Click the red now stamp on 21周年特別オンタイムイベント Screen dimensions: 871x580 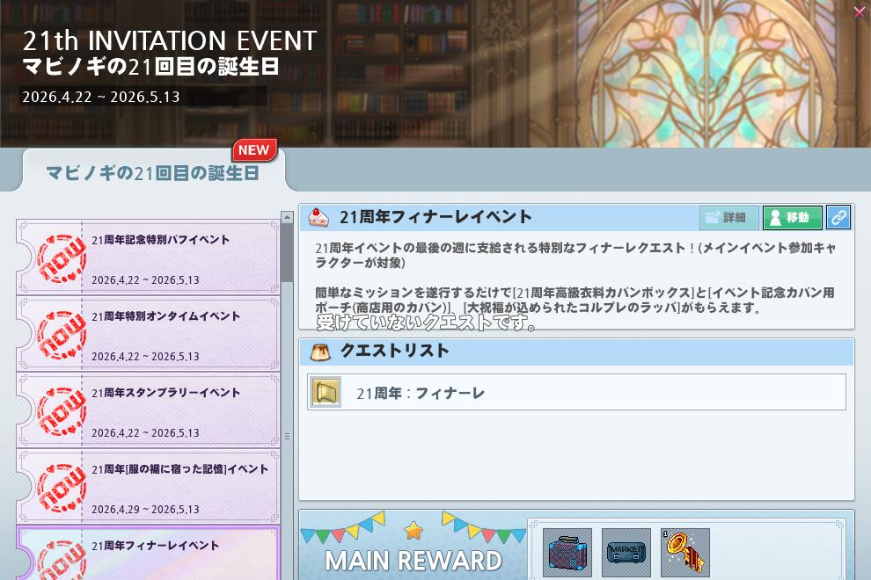61,335
